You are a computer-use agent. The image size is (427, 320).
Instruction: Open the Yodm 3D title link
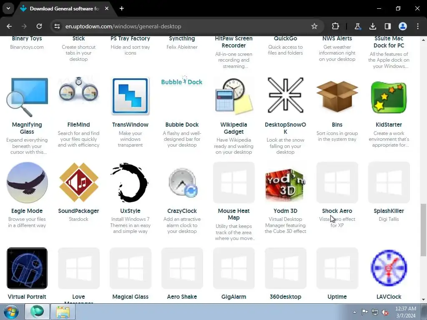285,211
